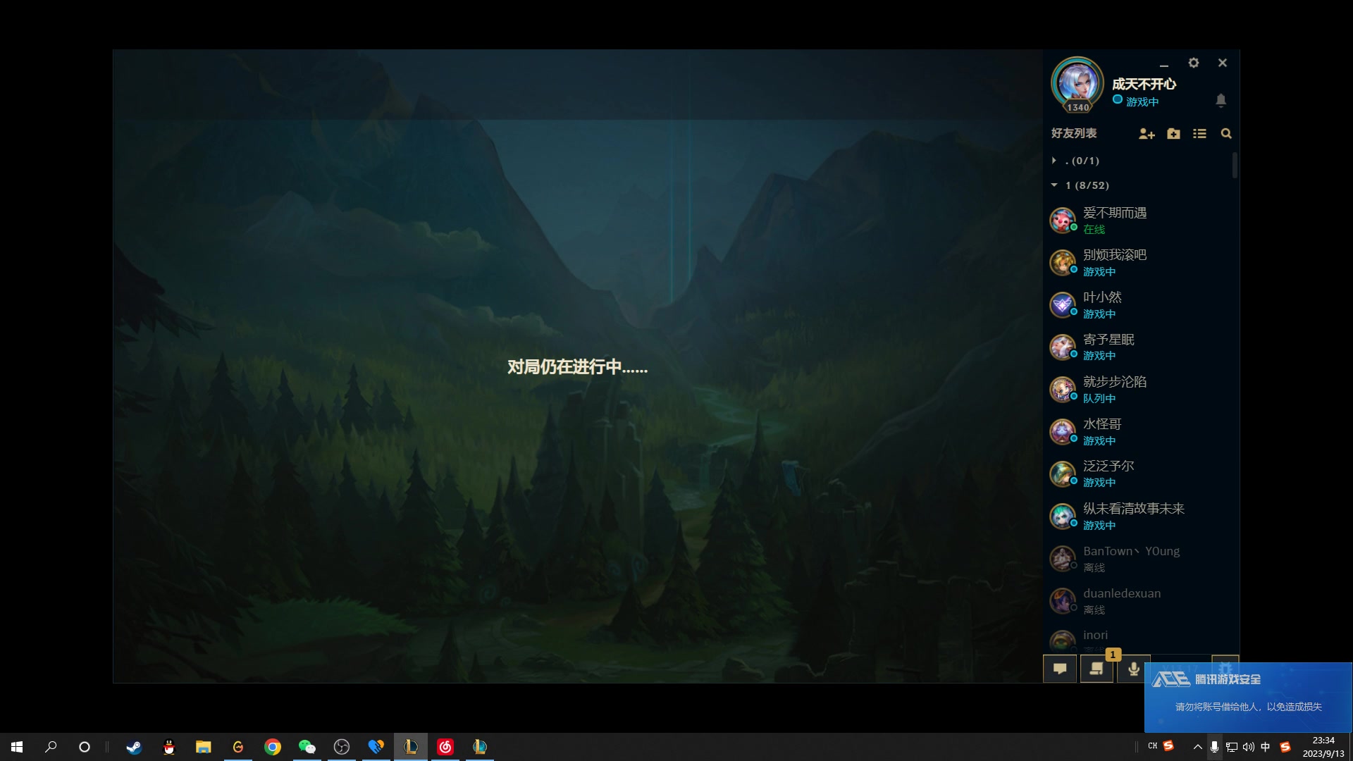Show hidden system tray icons

[1198, 747]
